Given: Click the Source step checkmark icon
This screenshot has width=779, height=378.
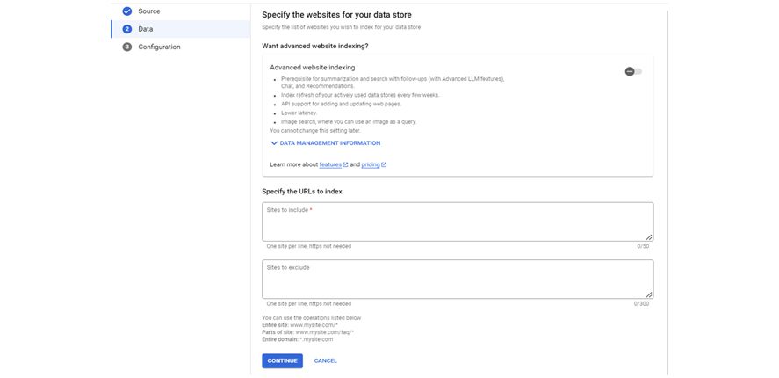Looking at the screenshot, I should coord(126,11).
